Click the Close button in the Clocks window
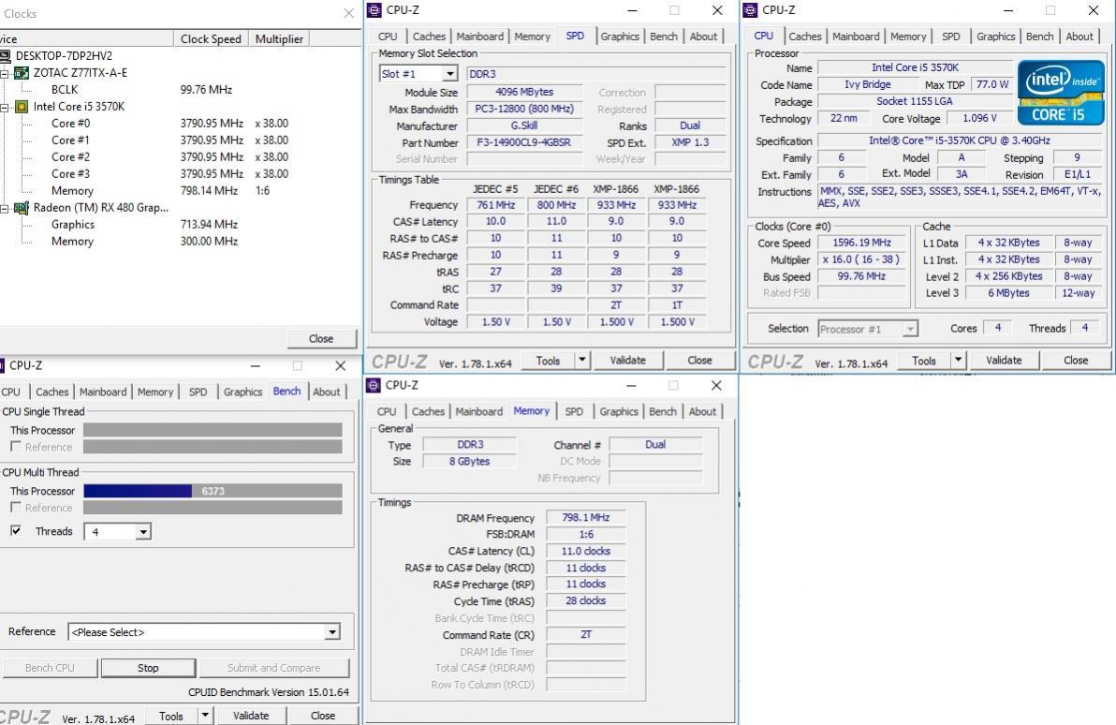Image resolution: width=1116 pixels, height=725 pixels. [321, 339]
